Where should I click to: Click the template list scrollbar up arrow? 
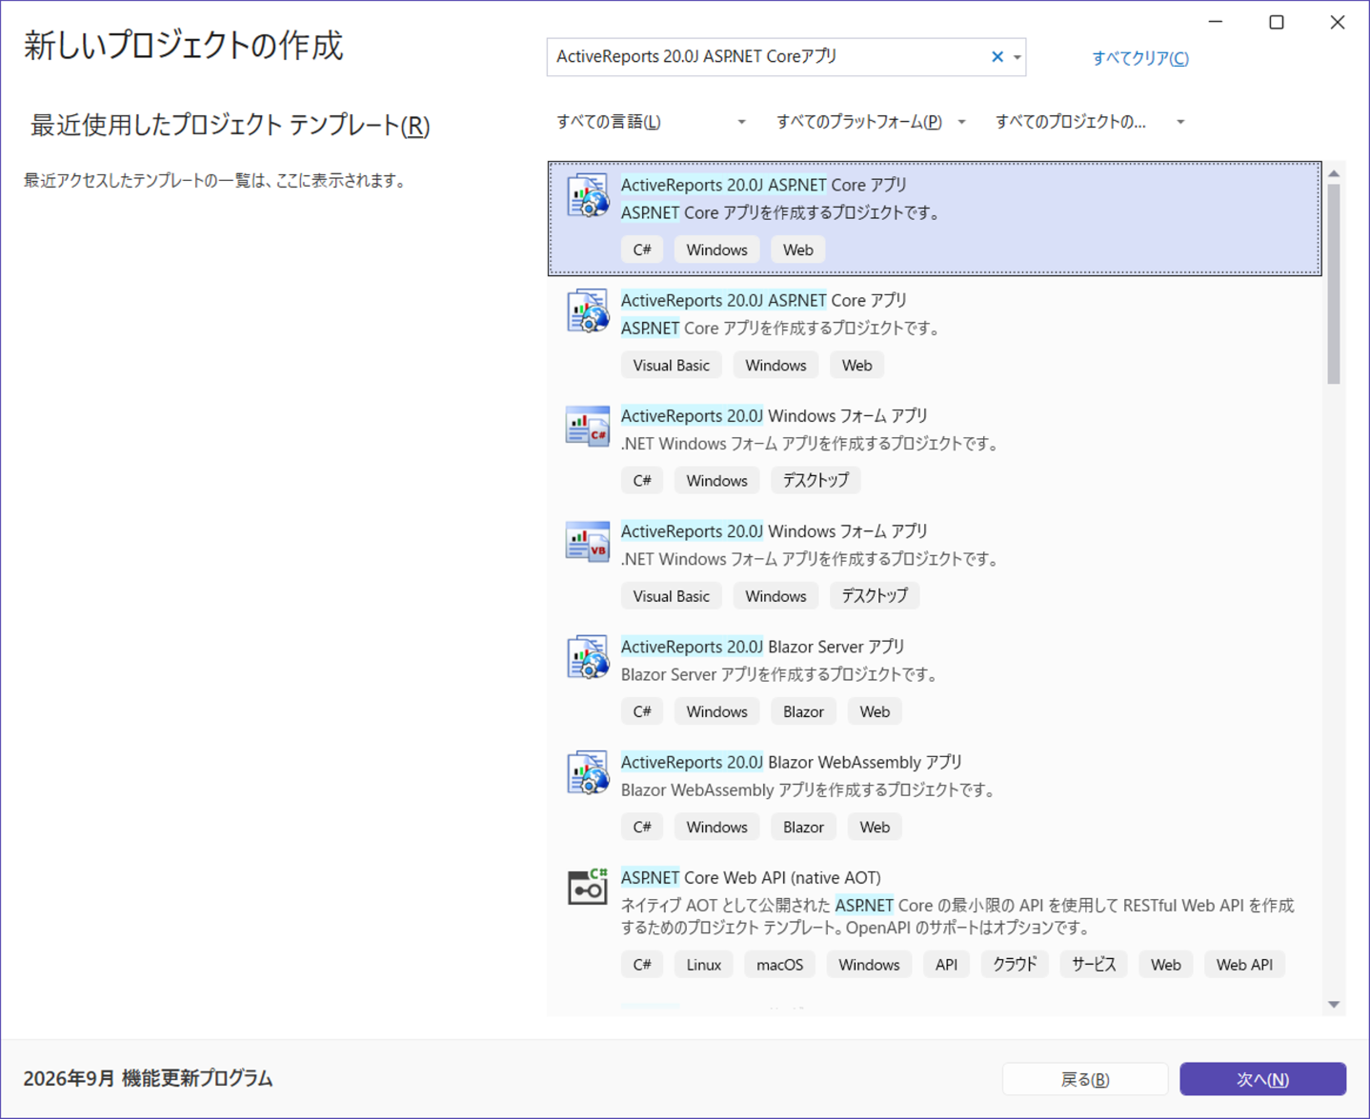click(x=1334, y=173)
